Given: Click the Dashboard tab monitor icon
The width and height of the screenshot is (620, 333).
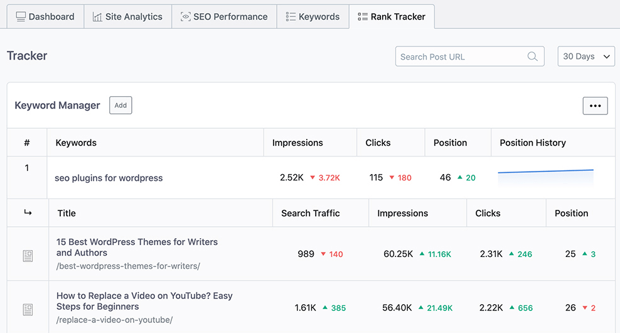Looking at the screenshot, I should (x=21, y=16).
